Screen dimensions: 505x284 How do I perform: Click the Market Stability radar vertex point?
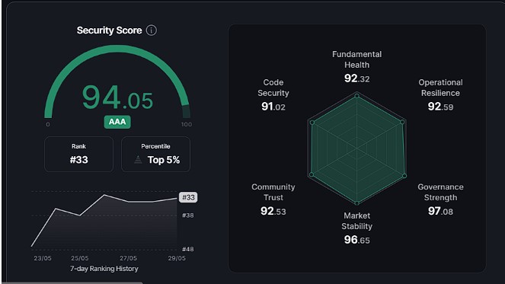coord(356,203)
